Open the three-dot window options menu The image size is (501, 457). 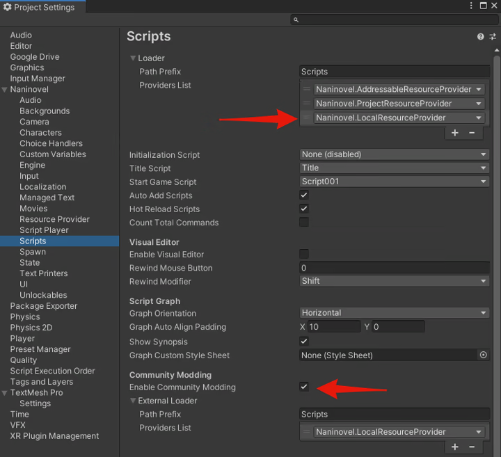471,6
